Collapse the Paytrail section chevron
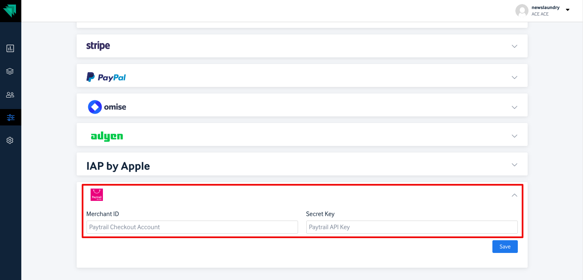The width and height of the screenshot is (583, 280). [515, 196]
